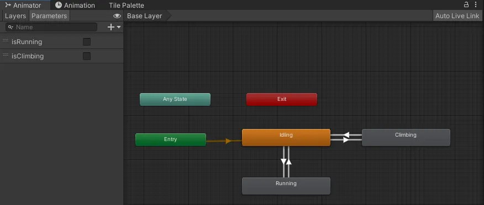Select the Running state node

[286, 186]
